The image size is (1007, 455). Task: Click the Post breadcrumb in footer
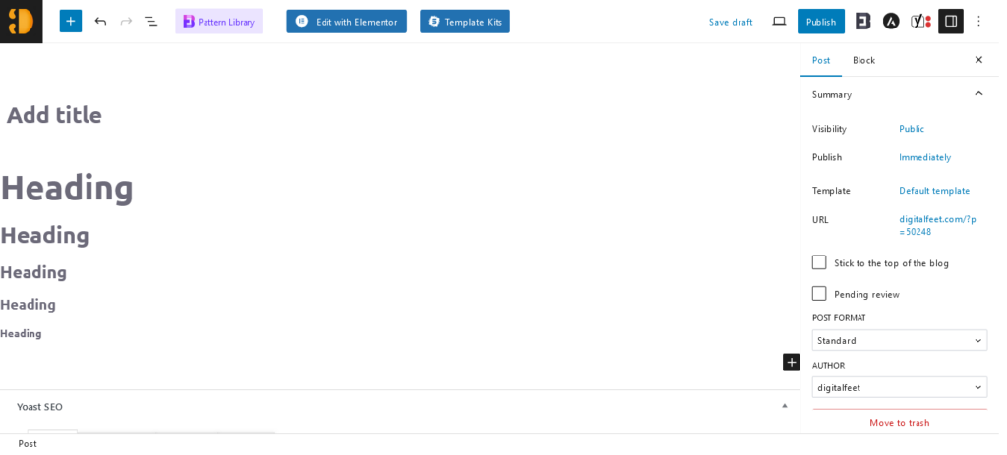click(28, 443)
